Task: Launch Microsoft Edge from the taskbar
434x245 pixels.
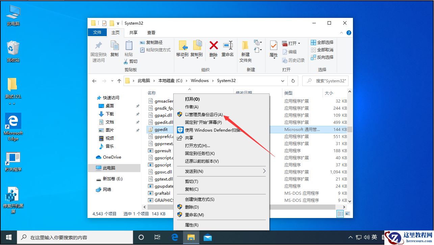Action: [x=175, y=238]
